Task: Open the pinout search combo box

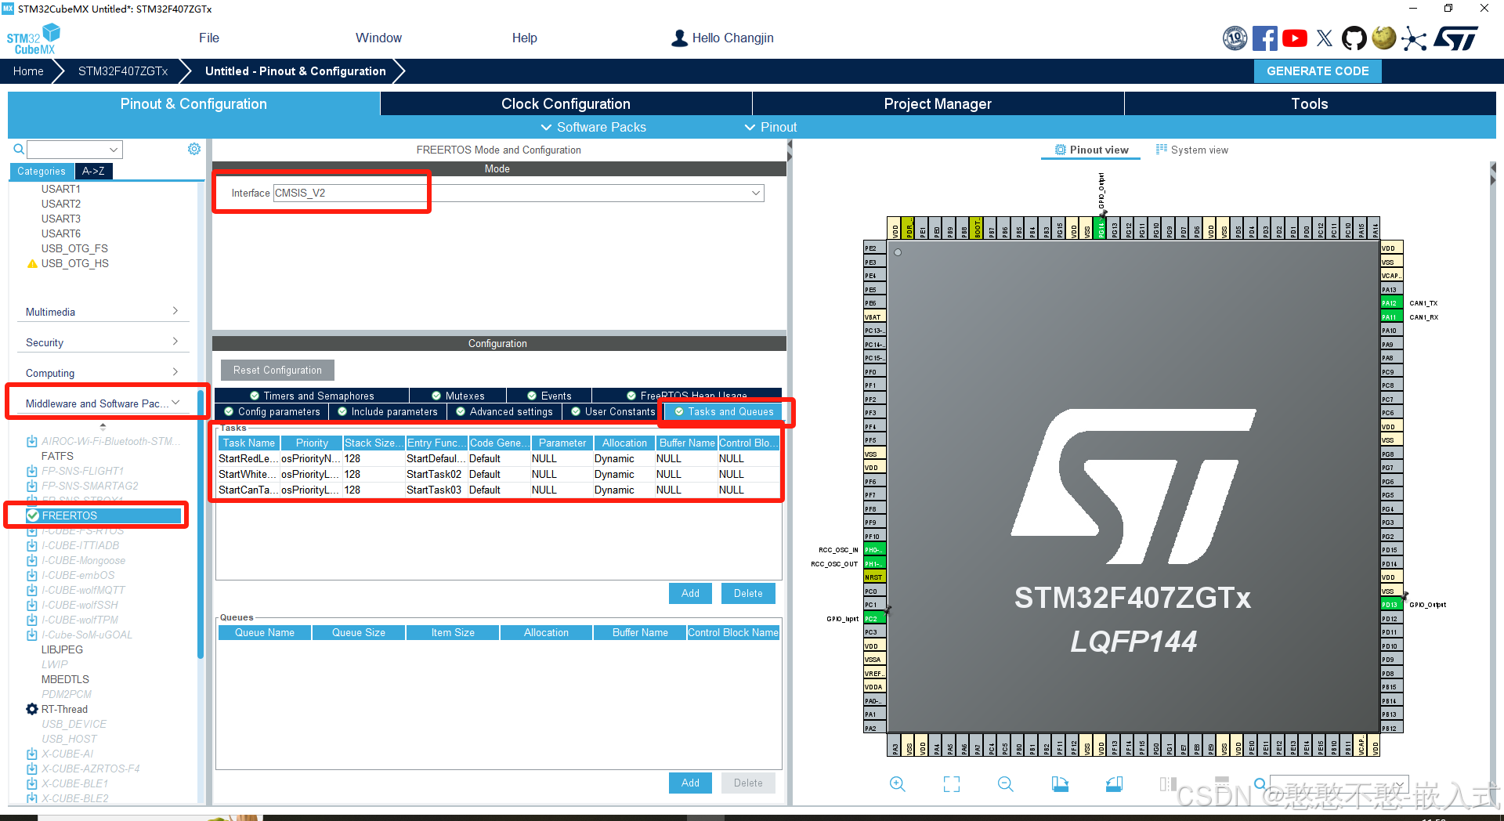Action: pos(1339,783)
